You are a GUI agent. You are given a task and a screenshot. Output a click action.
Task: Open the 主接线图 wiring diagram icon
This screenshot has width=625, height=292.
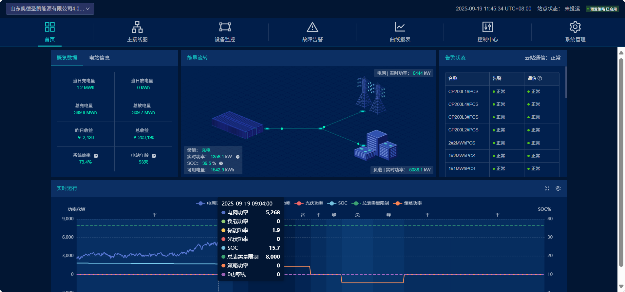tap(137, 27)
